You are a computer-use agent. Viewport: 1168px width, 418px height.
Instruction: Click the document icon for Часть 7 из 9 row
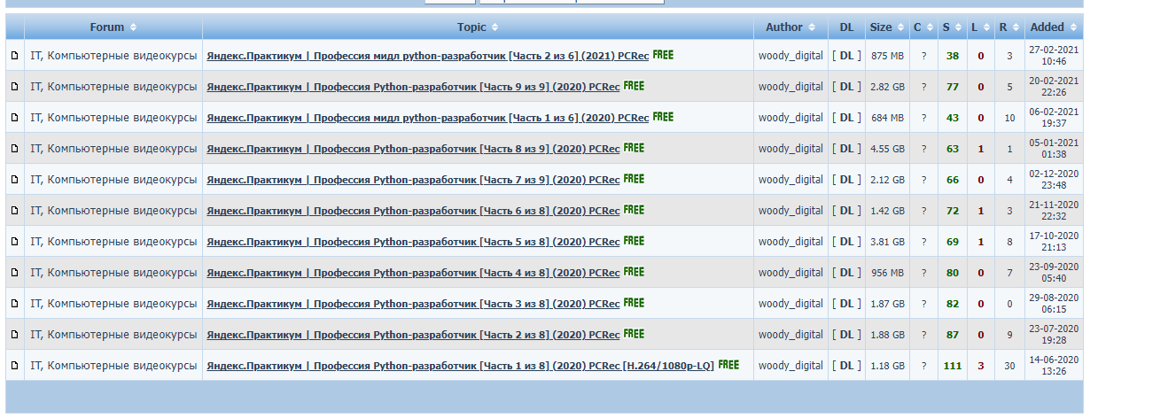(x=14, y=180)
